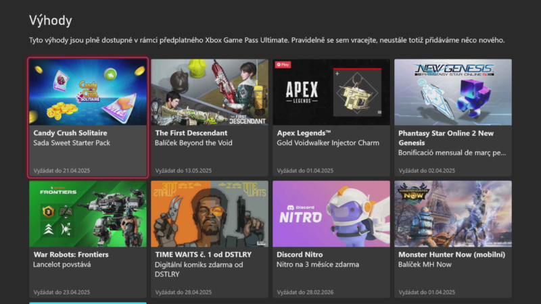Click the Apex Legends logo in the thumbnail
The width and height of the screenshot is (541, 304).
[301, 92]
